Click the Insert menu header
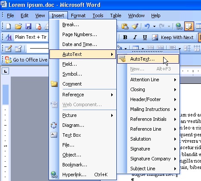 click(x=58, y=15)
